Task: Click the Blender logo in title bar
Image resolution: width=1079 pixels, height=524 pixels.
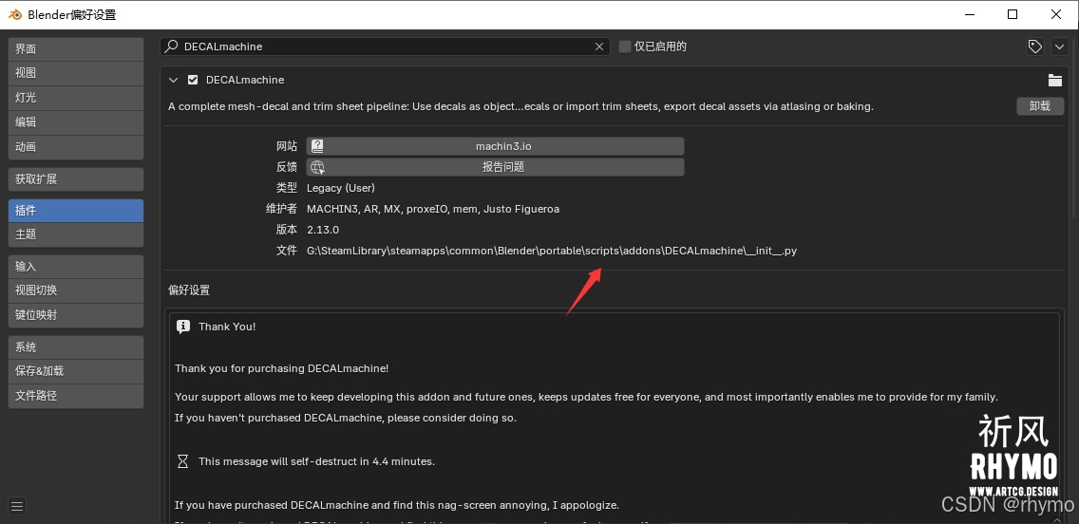Action: (15, 14)
